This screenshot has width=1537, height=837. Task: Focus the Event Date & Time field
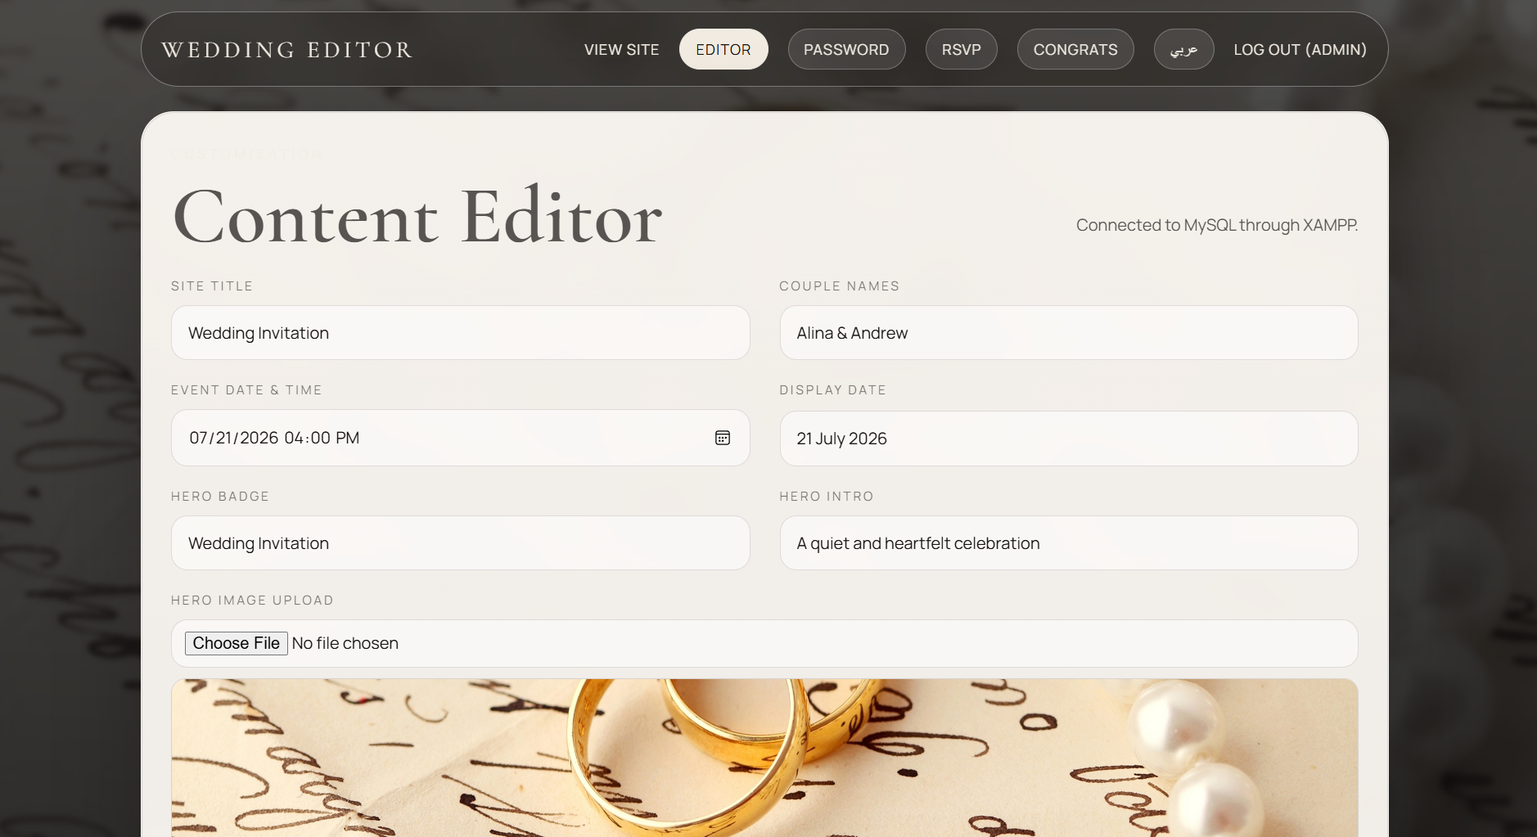tap(442, 438)
